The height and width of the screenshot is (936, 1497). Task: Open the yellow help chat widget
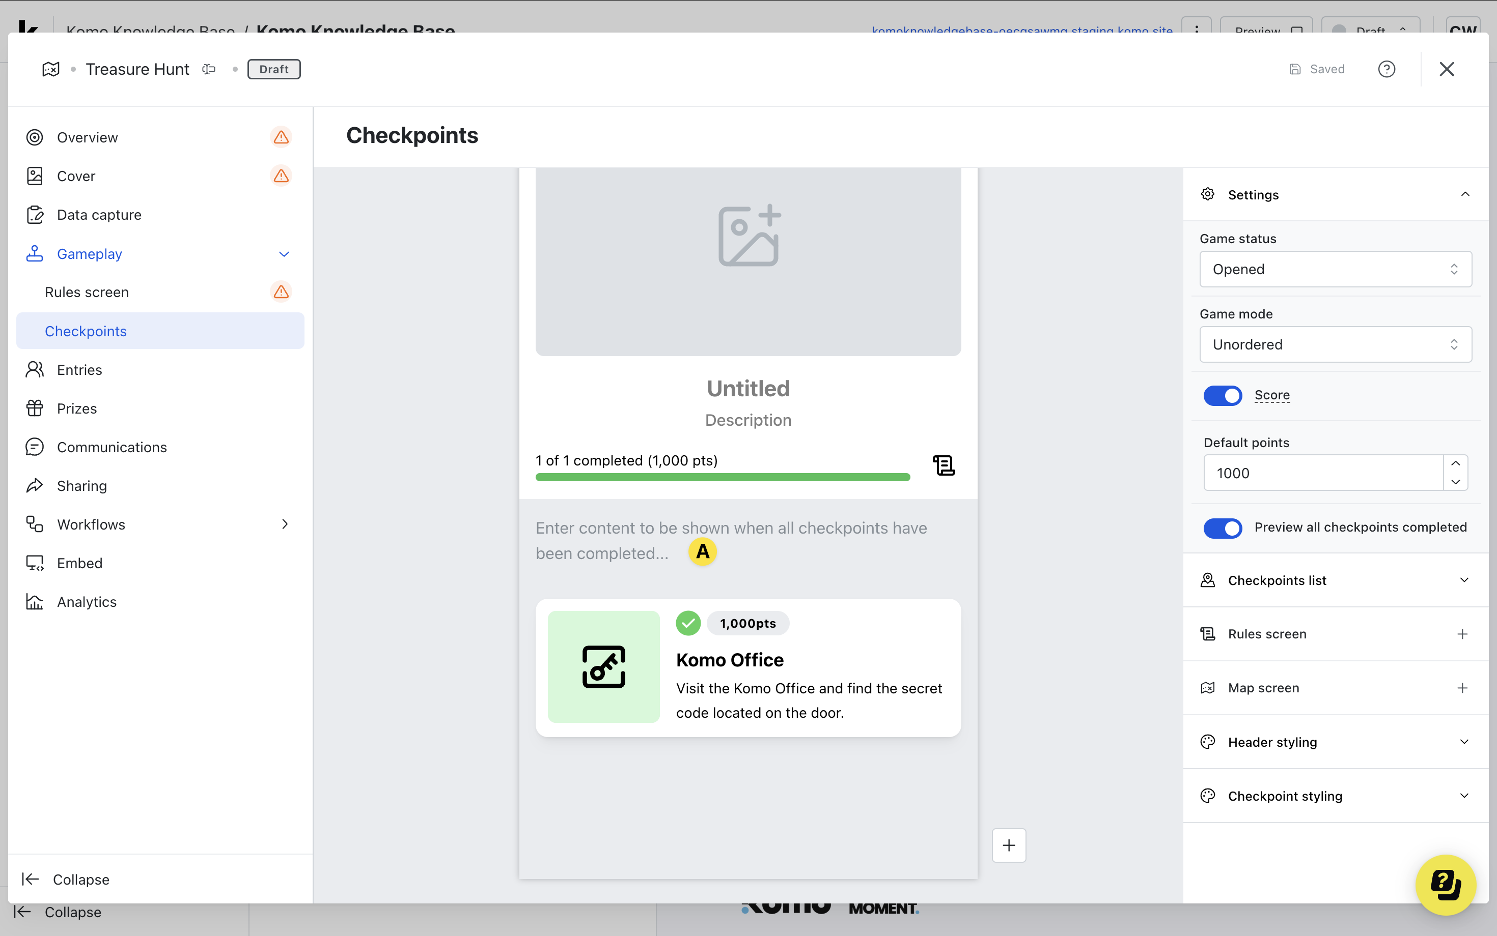coord(1445,884)
